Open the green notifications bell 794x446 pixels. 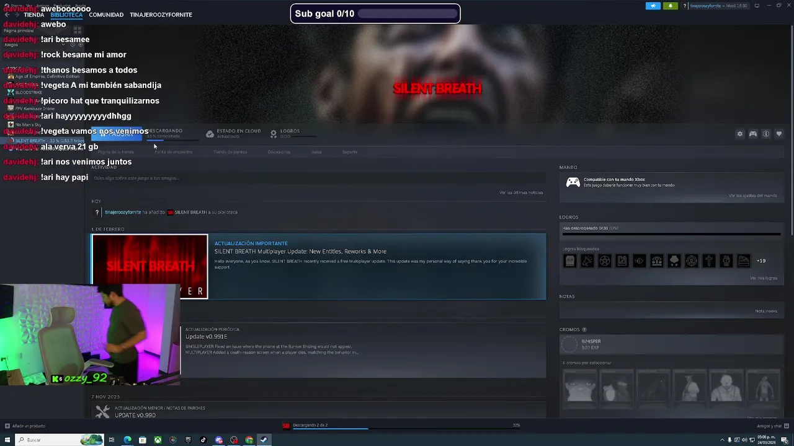[670, 6]
